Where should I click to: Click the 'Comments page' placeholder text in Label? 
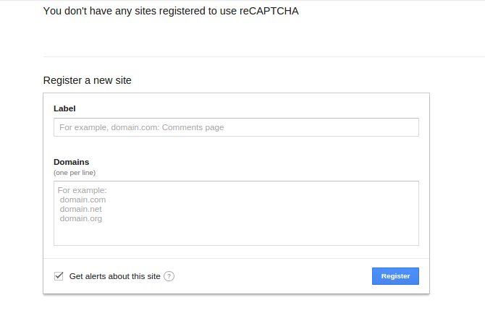click(193, 127)
